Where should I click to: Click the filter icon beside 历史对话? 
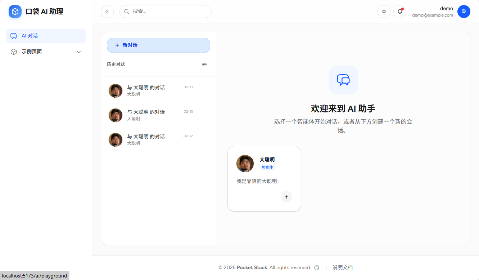coord(204,65)
